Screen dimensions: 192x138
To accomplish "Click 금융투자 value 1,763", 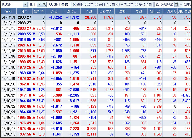I will coord(109,51).
